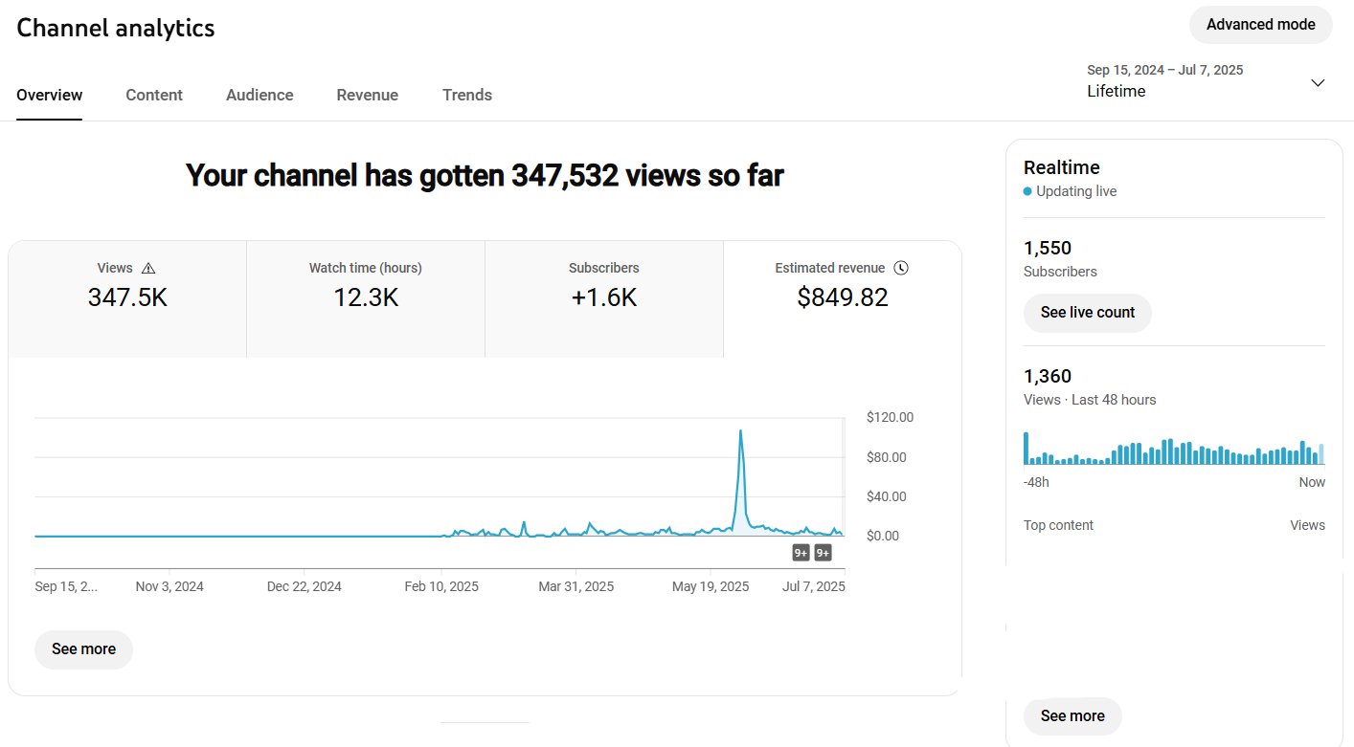Switch to the Content tab

154,95
